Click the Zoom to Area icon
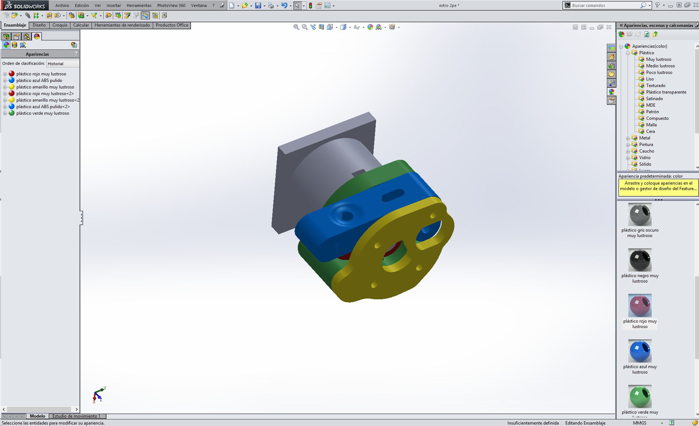This screenshot has height=426, width=699. click(305, 27)
